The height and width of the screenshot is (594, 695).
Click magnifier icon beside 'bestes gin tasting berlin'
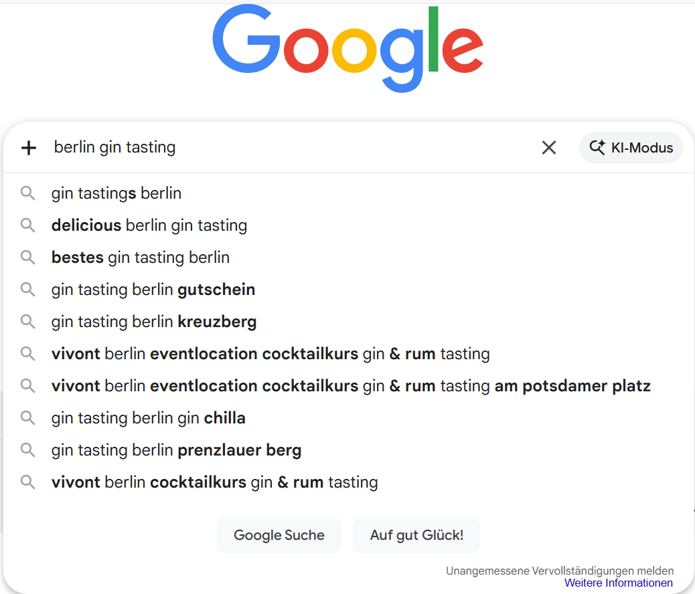pos(27,258)
